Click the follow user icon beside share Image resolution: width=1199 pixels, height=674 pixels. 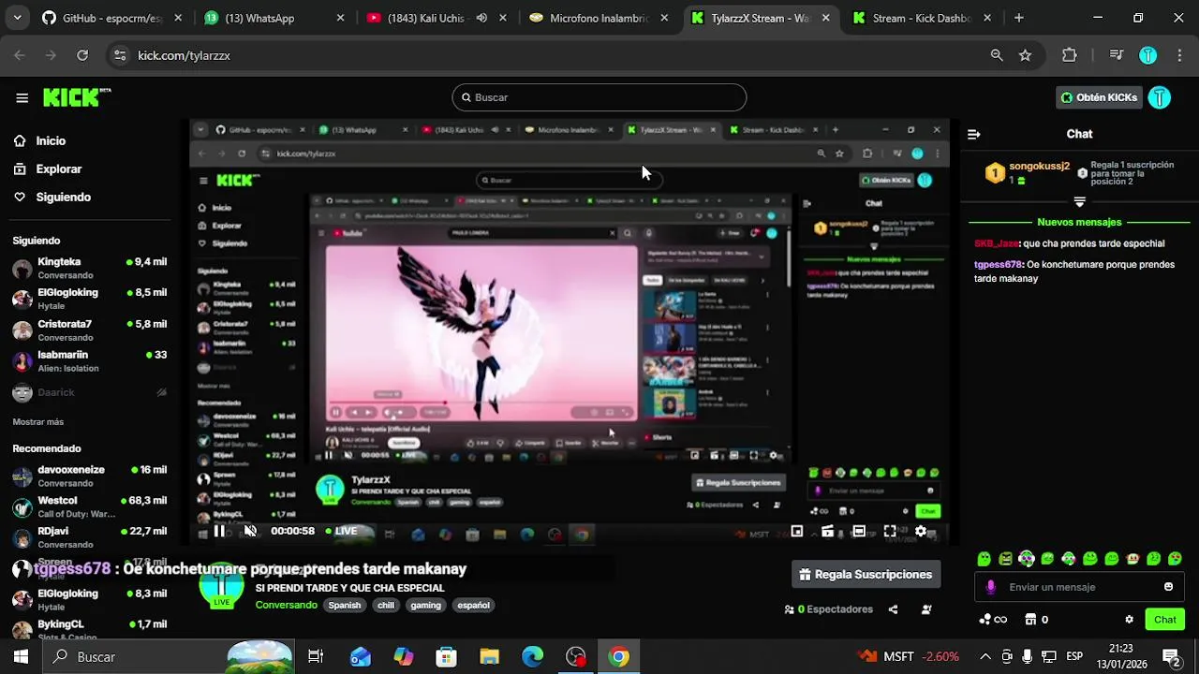tap(926, 609)
